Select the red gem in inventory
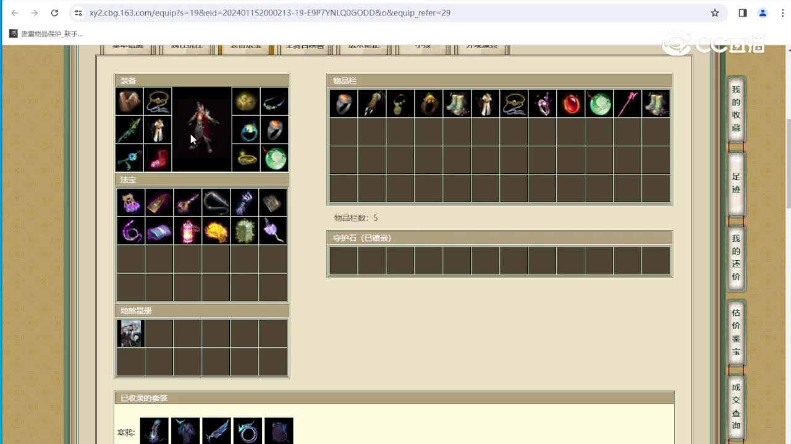The height and width of the screenshot is (444, 791). 570,104
